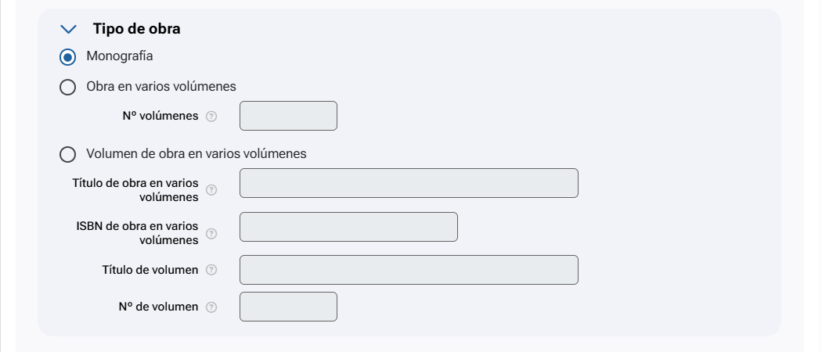The image size is (822, 352).
Task: Show help for Título de obra en varios volúmenes
Action: click(211, 190)
